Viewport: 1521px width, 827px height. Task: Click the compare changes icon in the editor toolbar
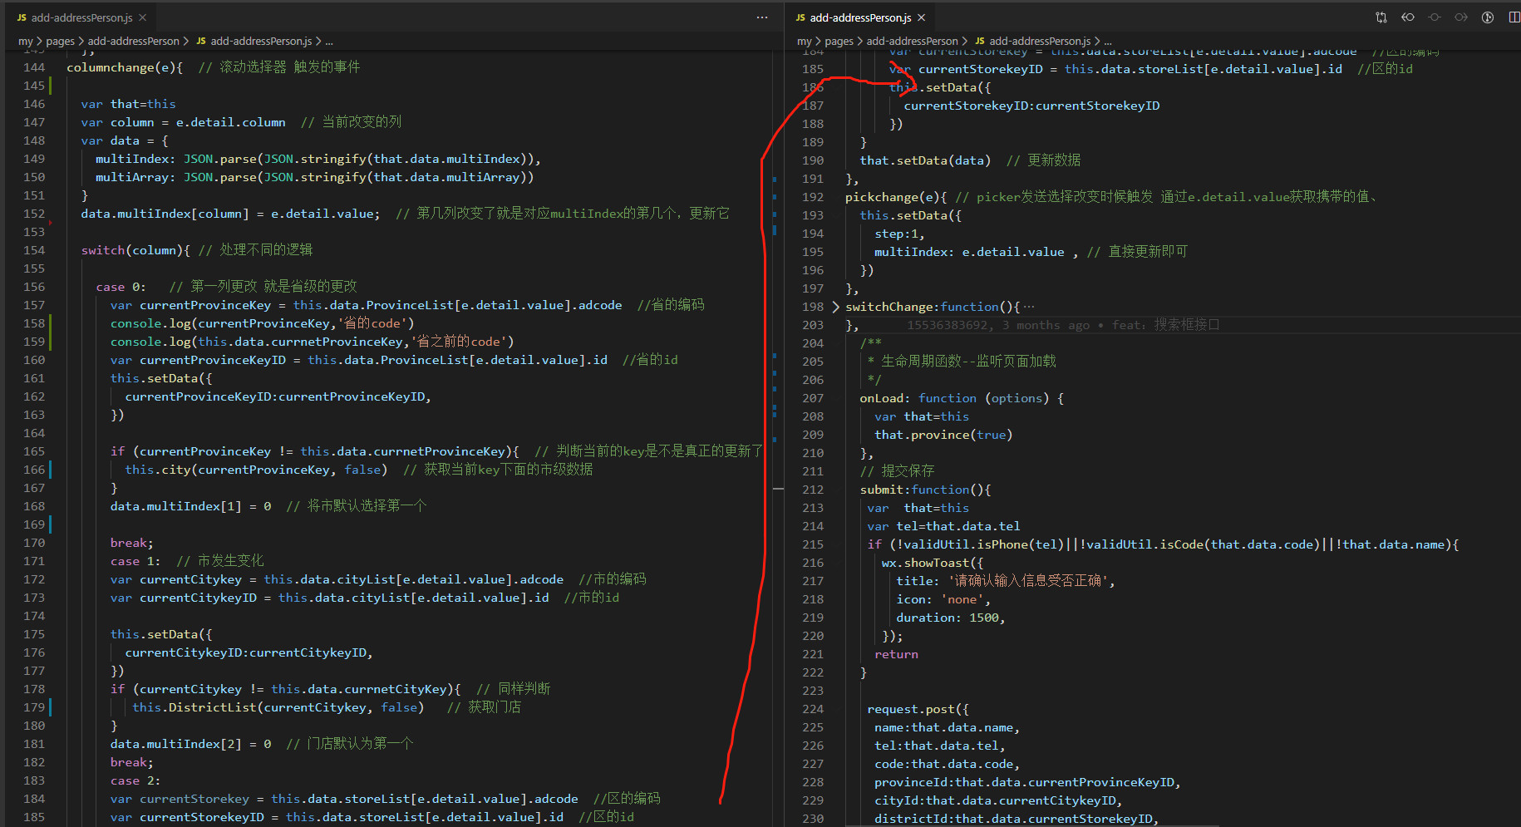tap(1381, 17)
